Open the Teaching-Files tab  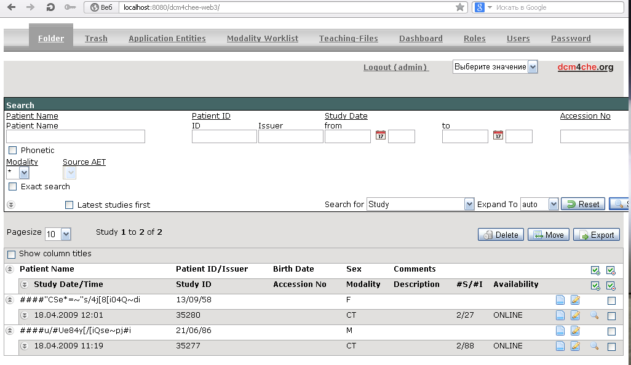click(x=349, y=39)
